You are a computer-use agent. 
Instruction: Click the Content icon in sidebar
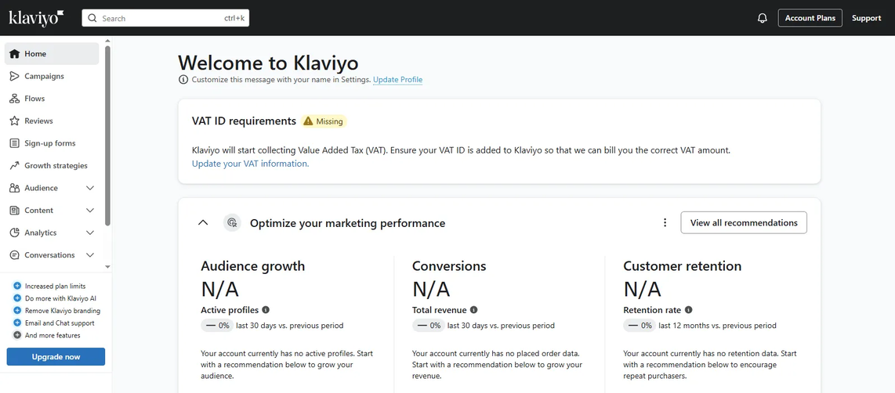coord(15,211)
